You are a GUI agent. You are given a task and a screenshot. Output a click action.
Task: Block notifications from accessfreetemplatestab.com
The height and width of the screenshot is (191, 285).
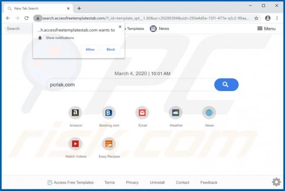pos(111,49)
